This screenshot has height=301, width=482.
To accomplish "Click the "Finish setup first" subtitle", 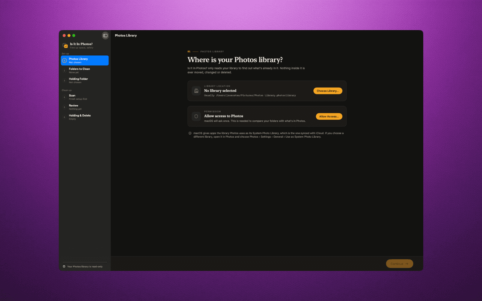I will [x=78, y=99].
